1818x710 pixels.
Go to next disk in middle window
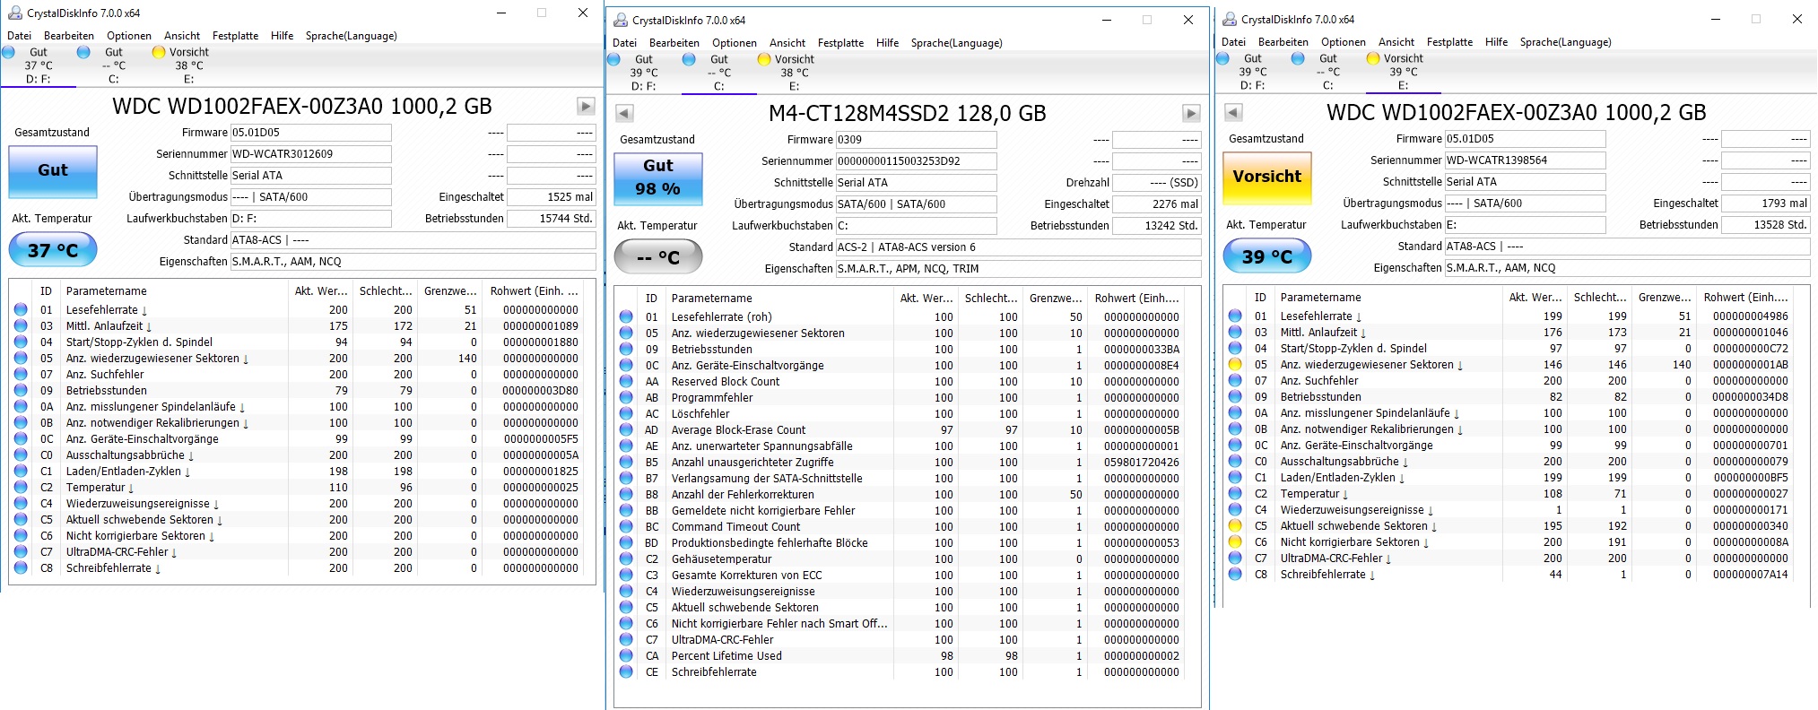pos(1191,113)
